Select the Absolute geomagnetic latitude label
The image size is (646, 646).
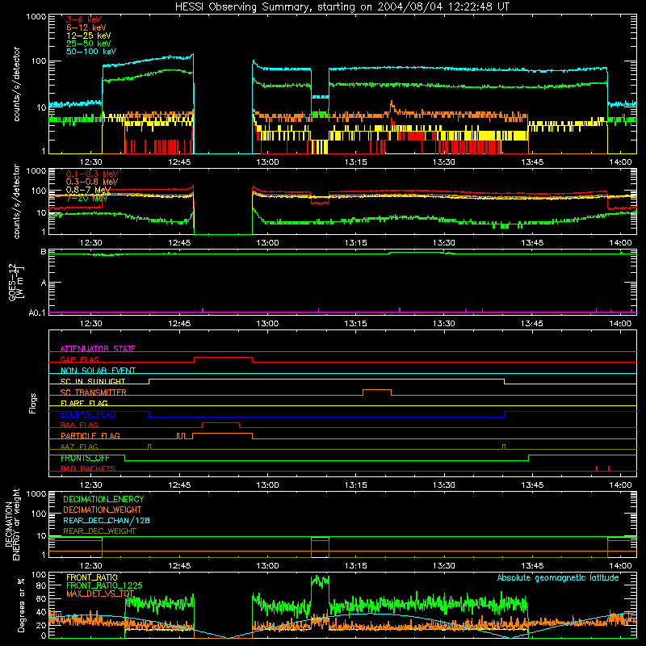coord(558,577)
